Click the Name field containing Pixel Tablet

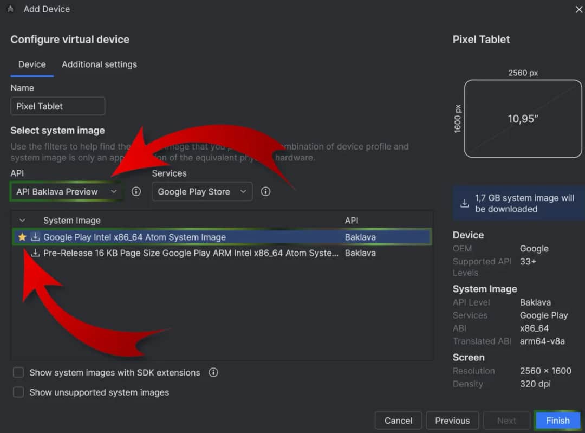(57, 106)
